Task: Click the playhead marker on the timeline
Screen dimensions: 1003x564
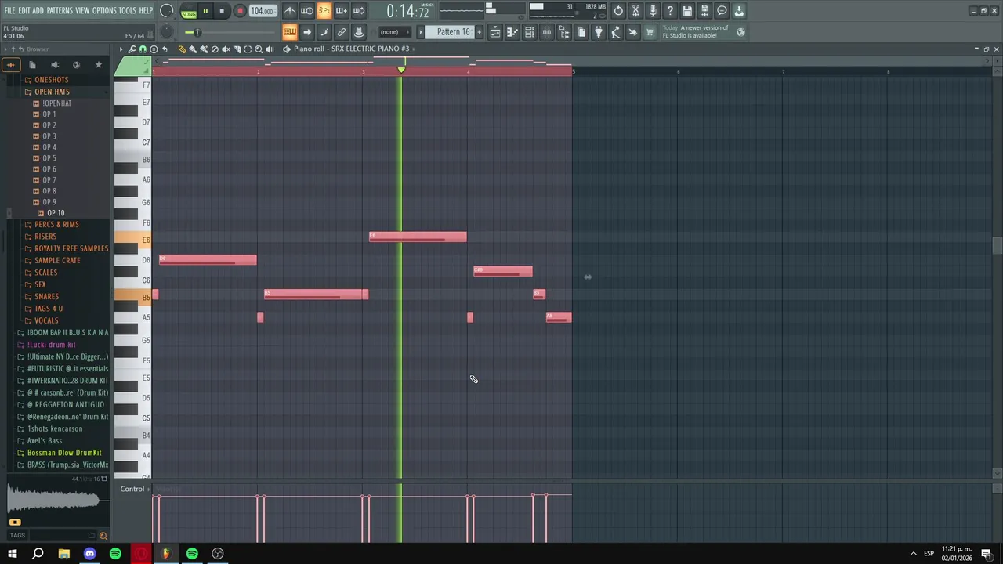Action: tap(401, 70)
